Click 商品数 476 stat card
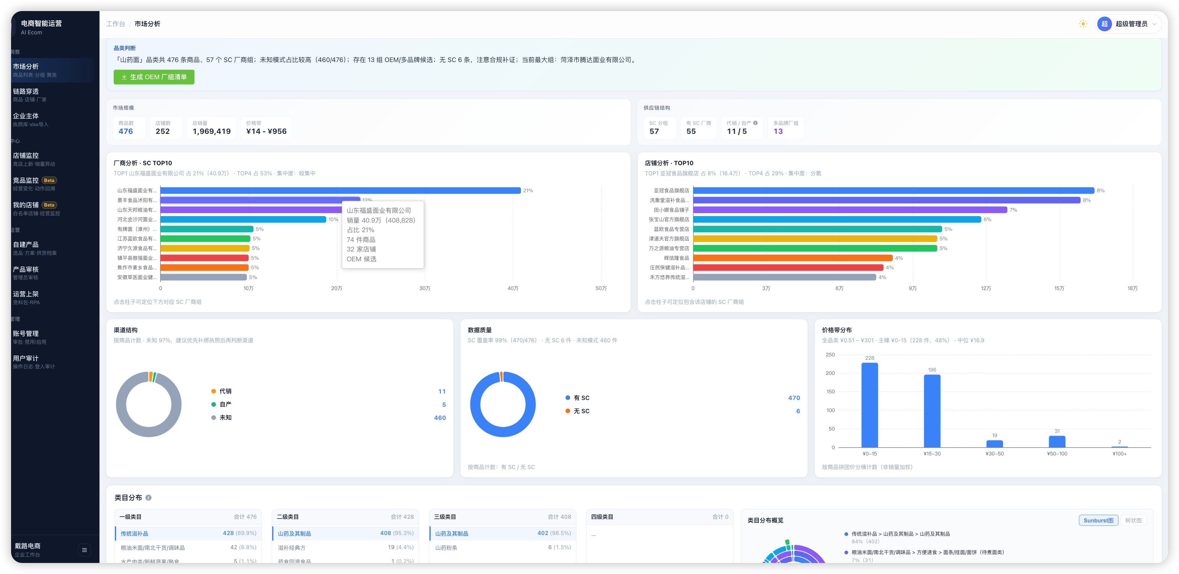 (129, 128)
